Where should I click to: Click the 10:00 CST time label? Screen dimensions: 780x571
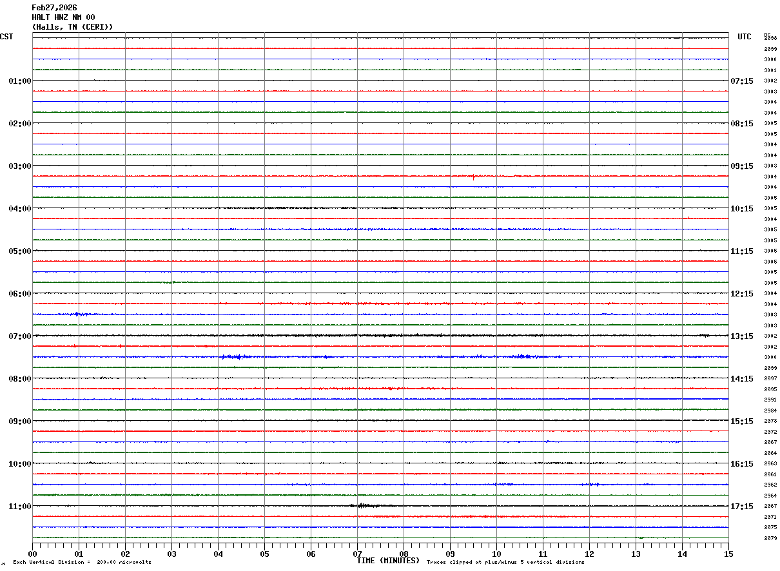click(x=20, y=464)
